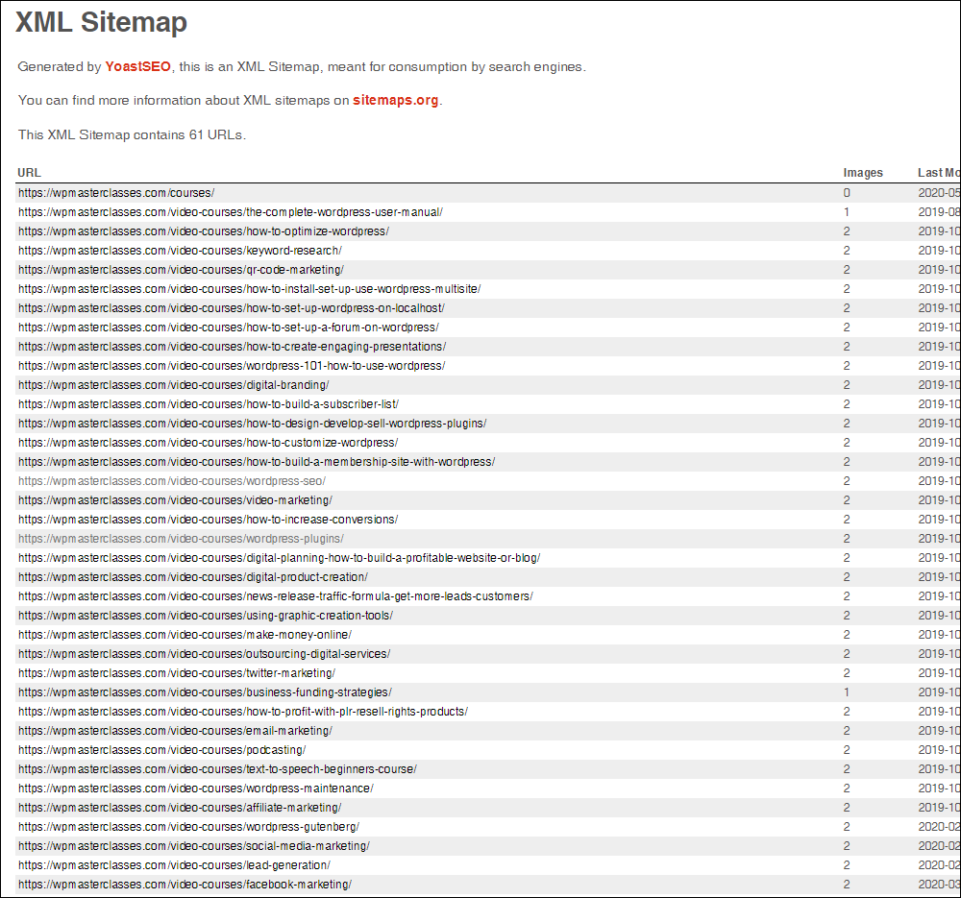This screenshot has height=898, width=961.
Task: Follow the how-to-optimize-wordpress link
Action: point(204,231)
